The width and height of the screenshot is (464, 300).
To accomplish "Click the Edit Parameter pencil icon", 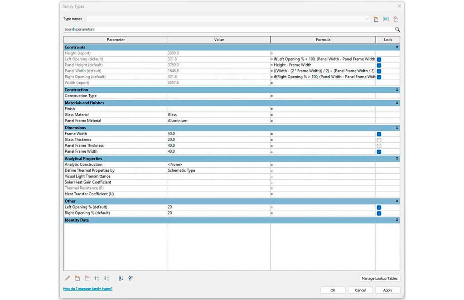I will pyautogui.click(x=68, y=278).
